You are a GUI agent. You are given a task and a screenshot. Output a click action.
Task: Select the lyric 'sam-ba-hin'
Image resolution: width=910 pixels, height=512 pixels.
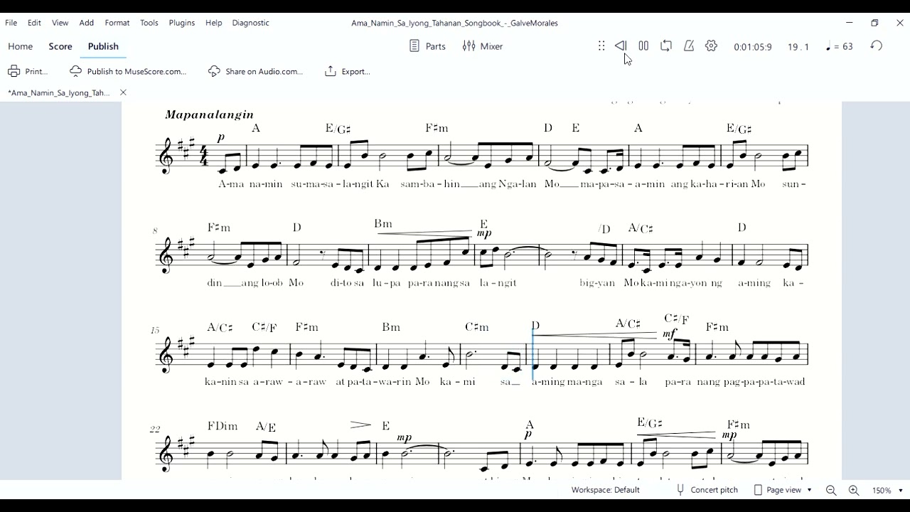coord(430,184)
